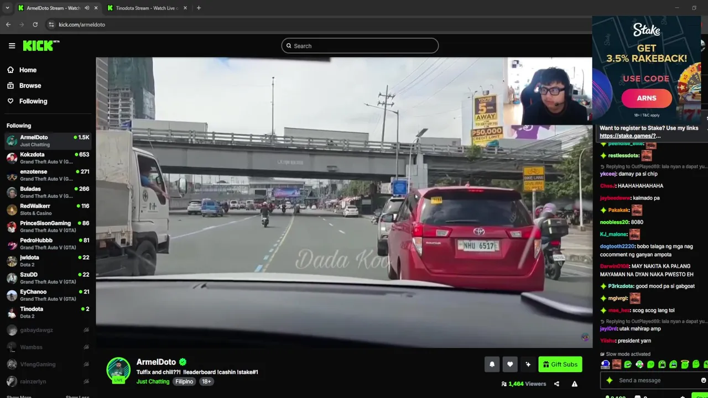
Task: Open offline channel rainzerlyn
Action: coord(47,381)
